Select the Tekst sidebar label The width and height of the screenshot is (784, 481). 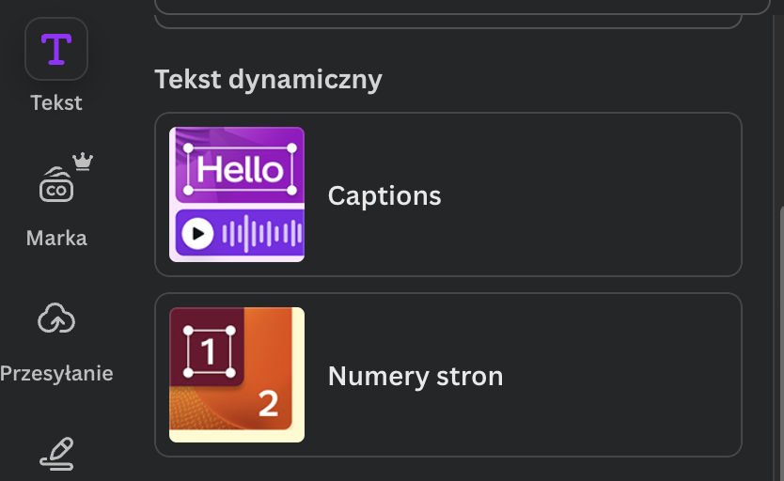56,103
